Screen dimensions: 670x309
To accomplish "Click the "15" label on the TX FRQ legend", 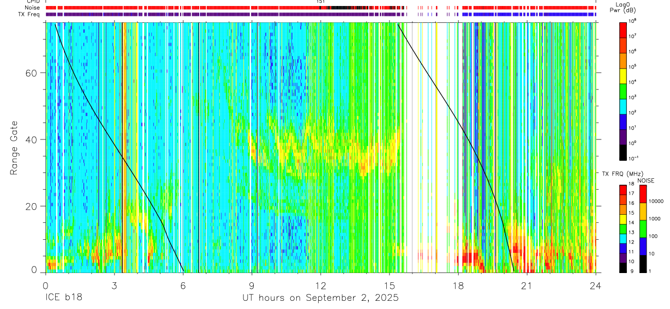I will tap(632, 214).
